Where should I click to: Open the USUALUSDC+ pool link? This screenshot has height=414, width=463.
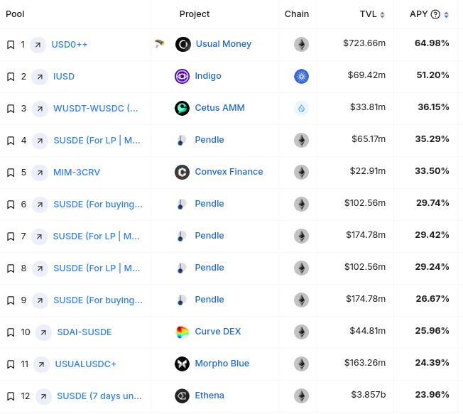click(86, 364)
